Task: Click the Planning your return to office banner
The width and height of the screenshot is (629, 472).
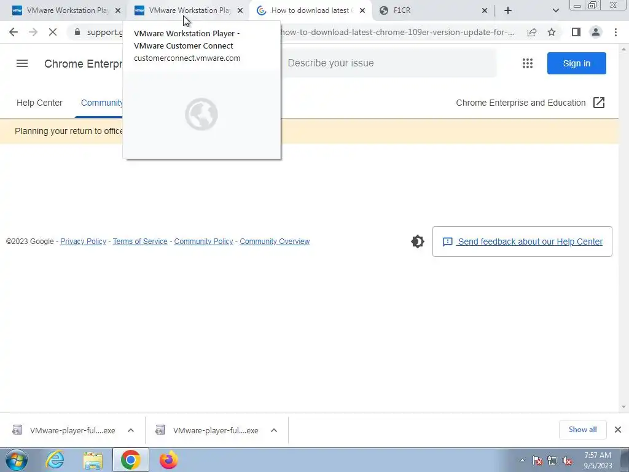Action: 310,131
